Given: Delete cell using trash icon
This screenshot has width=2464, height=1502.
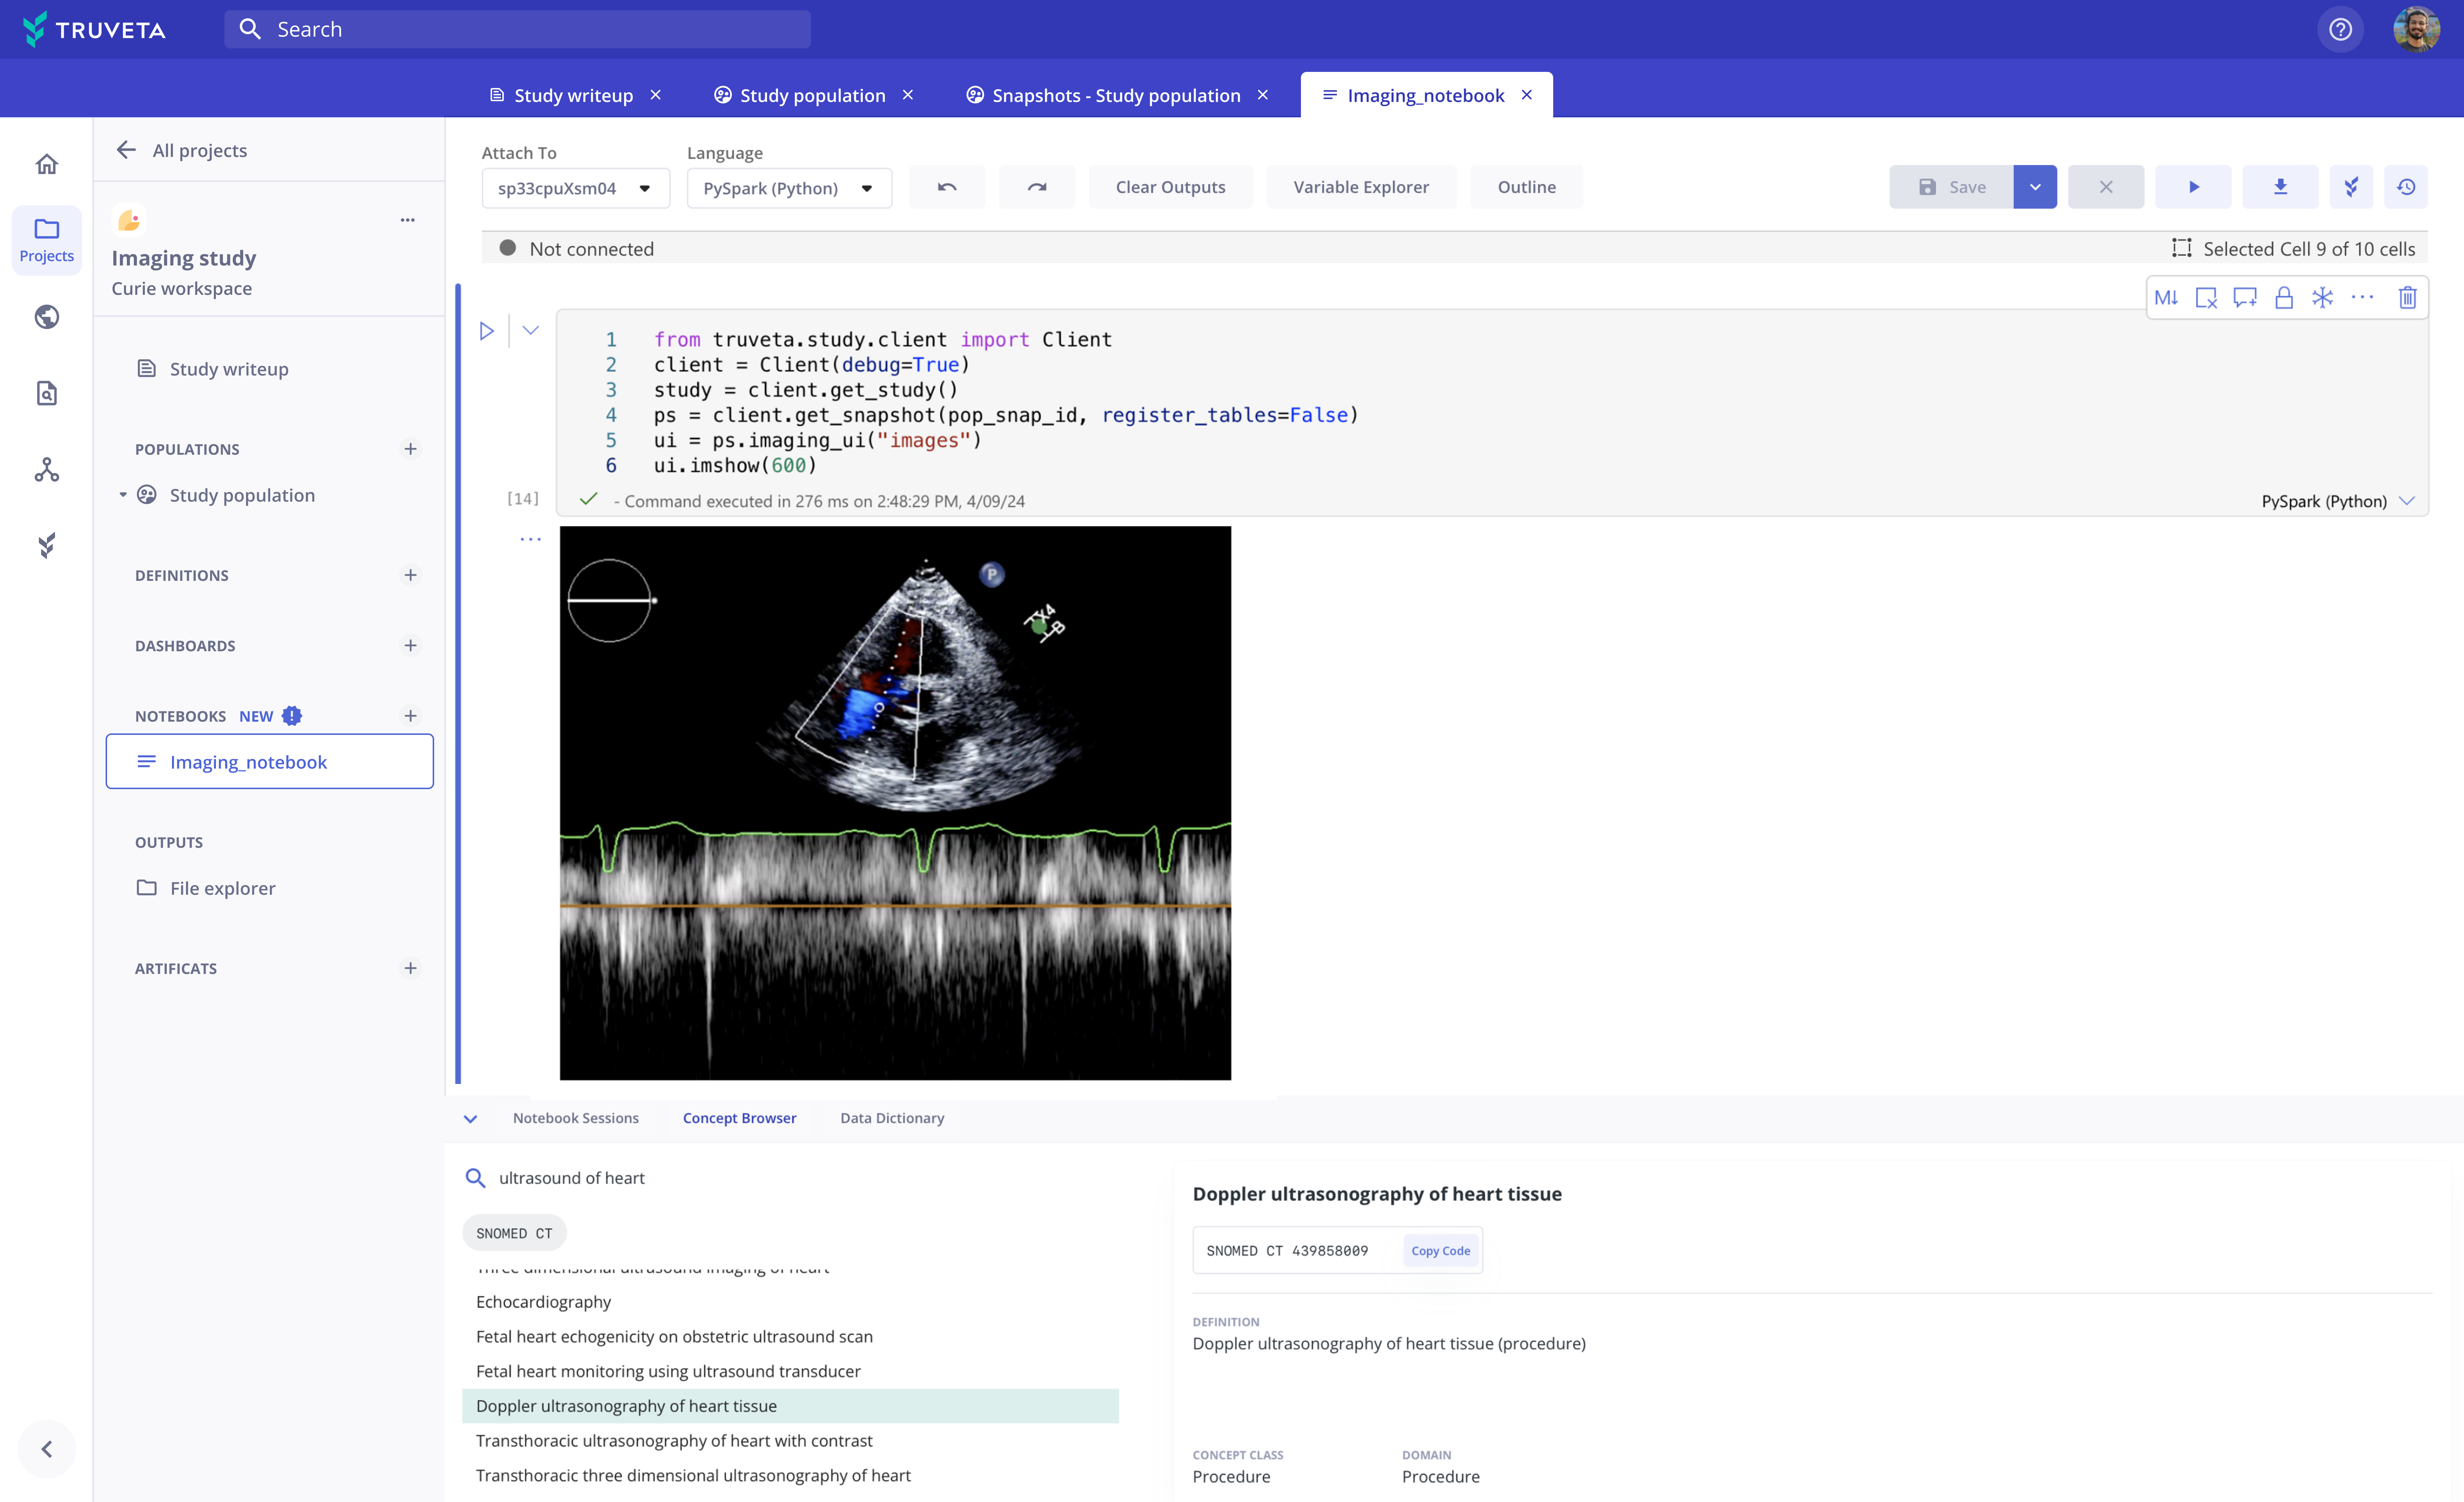Looking at the screenshot, I should click(x=2407, y=297).
